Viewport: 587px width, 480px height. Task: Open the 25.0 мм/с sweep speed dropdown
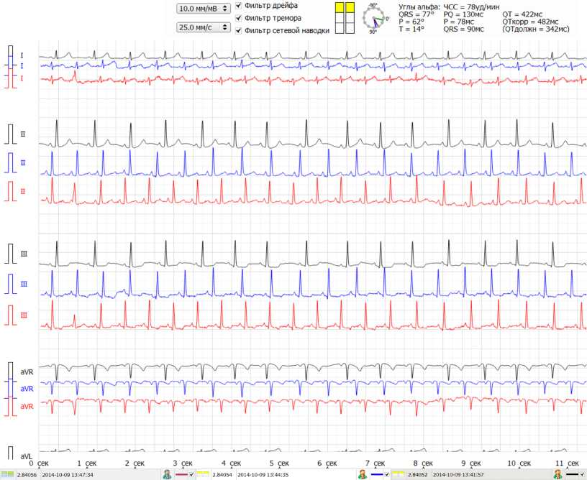pyautogui.click(x=204, y=28)
